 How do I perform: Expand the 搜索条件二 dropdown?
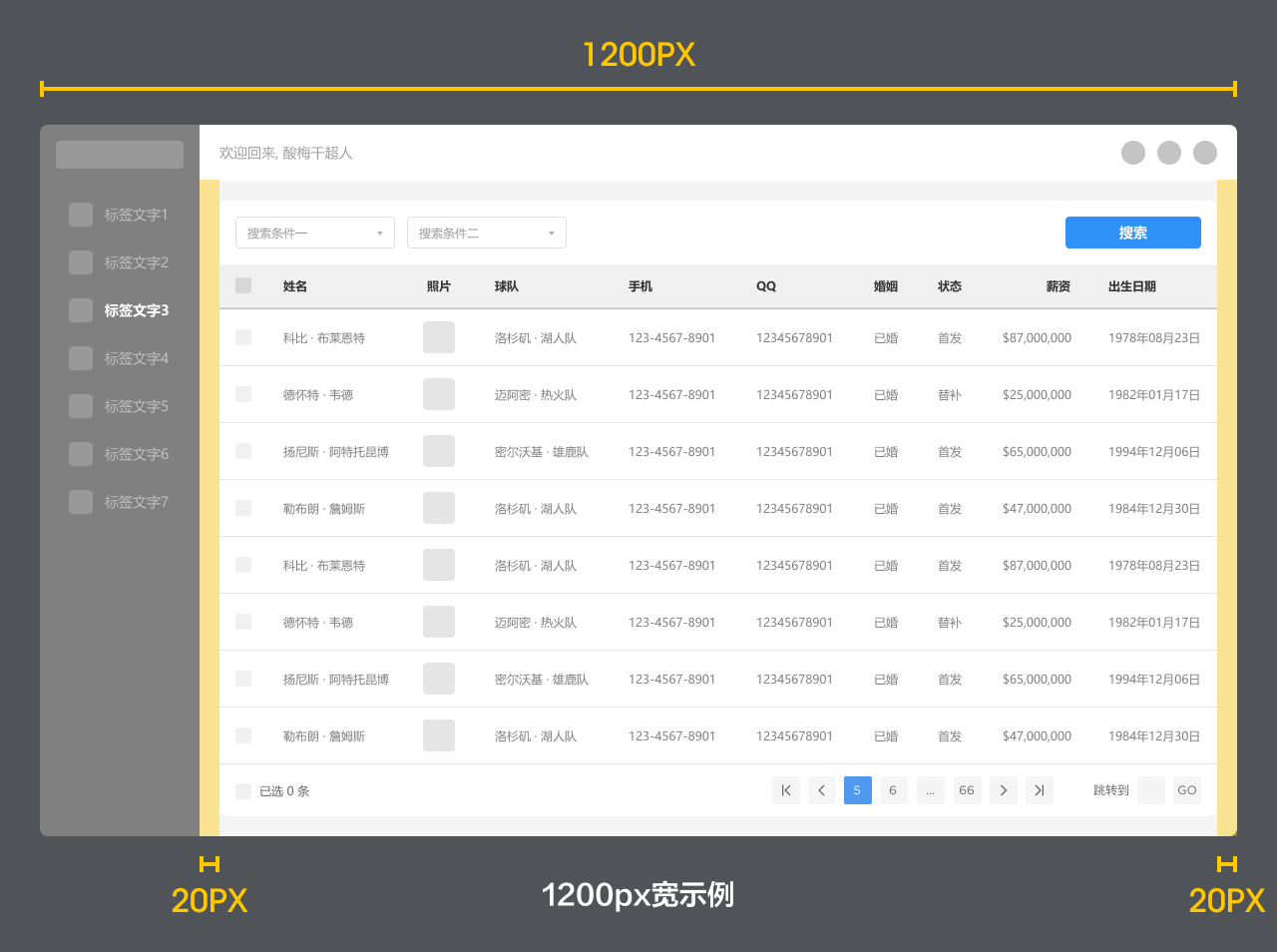pyautogui.click(x=487, y=233)
